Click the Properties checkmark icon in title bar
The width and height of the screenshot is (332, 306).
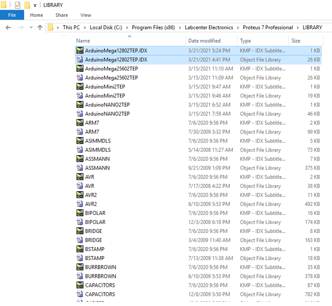(x=18, y=5)
